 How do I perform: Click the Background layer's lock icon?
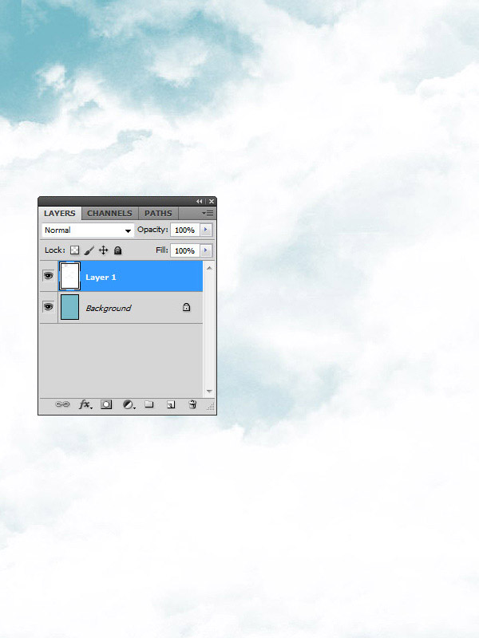186,307
